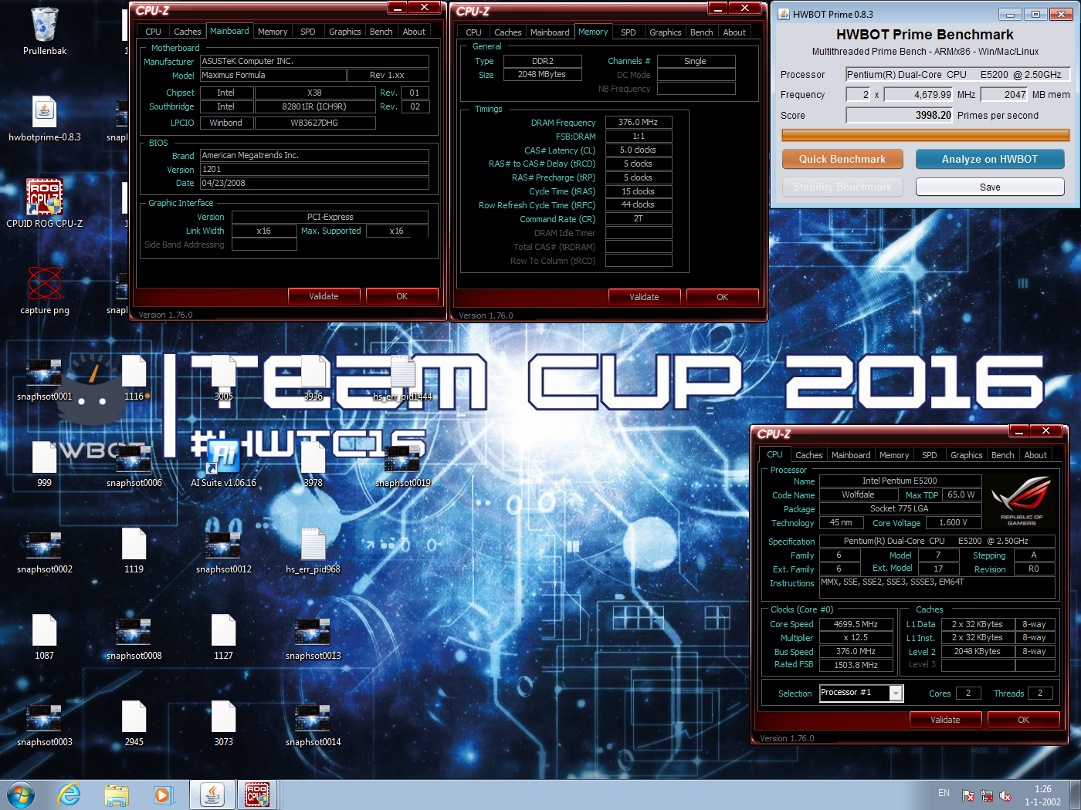Click the 4,679.99 MHz frequency field
Image resolution: width=1081 pixels, height=810 pixels.
(x=919, y=94)
